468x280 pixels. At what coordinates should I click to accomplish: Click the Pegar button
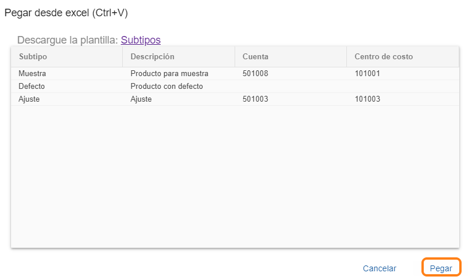click(x=441, y=268)
